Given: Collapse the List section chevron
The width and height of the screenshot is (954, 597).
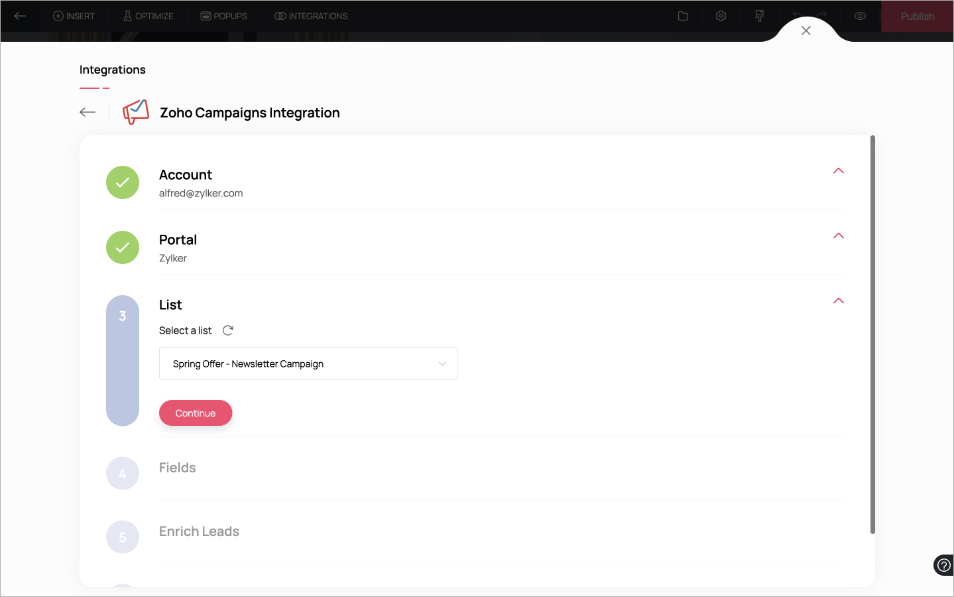Looking at the screenshot, I should 839,300.
